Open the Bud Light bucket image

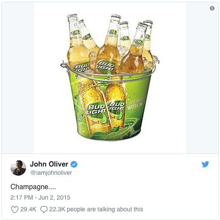click(110, 77)
